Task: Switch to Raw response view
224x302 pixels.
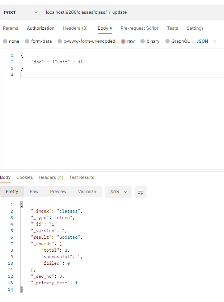Action: point(34,192)
